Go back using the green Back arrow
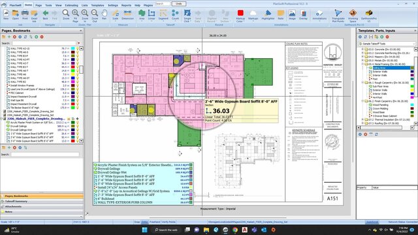418x235 pixels. (x=45, y=15)
